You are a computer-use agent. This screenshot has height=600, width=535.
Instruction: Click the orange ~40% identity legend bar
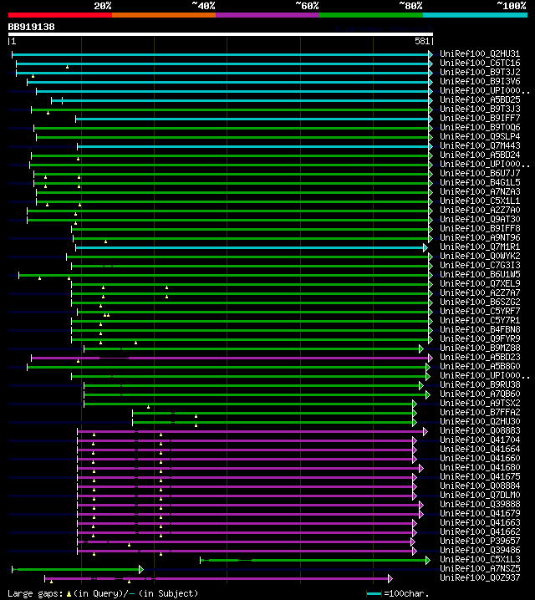164,15
